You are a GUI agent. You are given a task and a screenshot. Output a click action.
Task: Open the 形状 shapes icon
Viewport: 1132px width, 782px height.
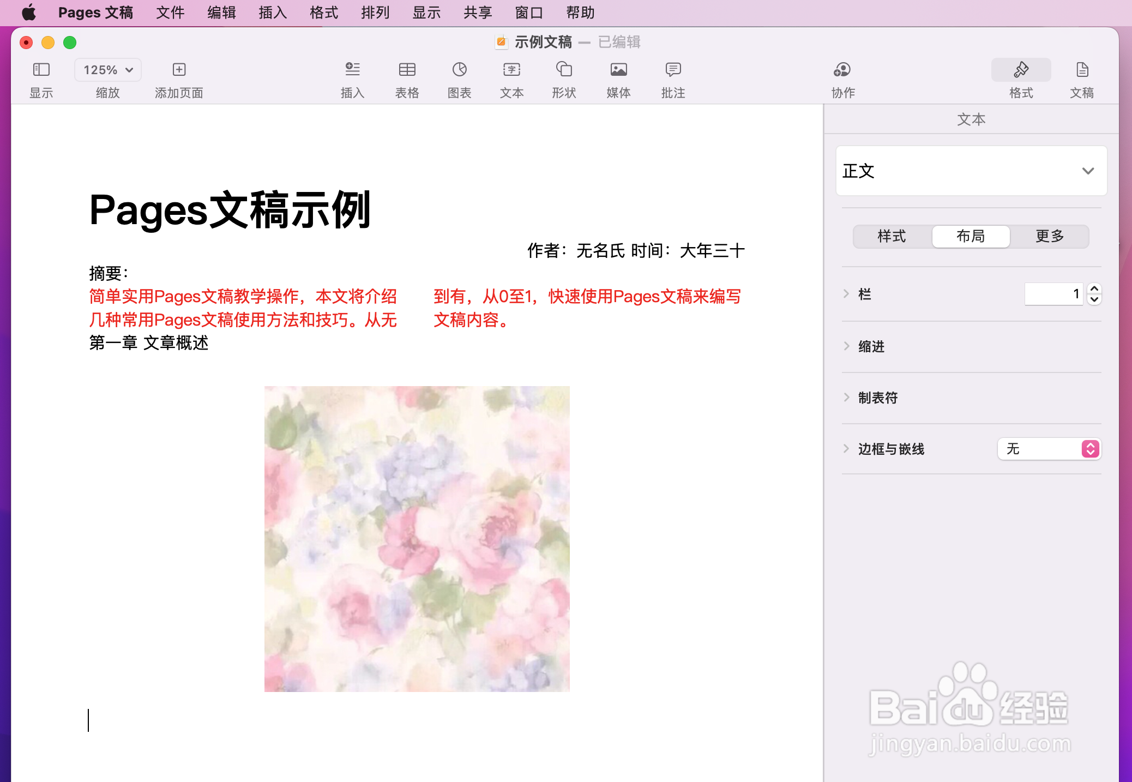tap(564, 70)
